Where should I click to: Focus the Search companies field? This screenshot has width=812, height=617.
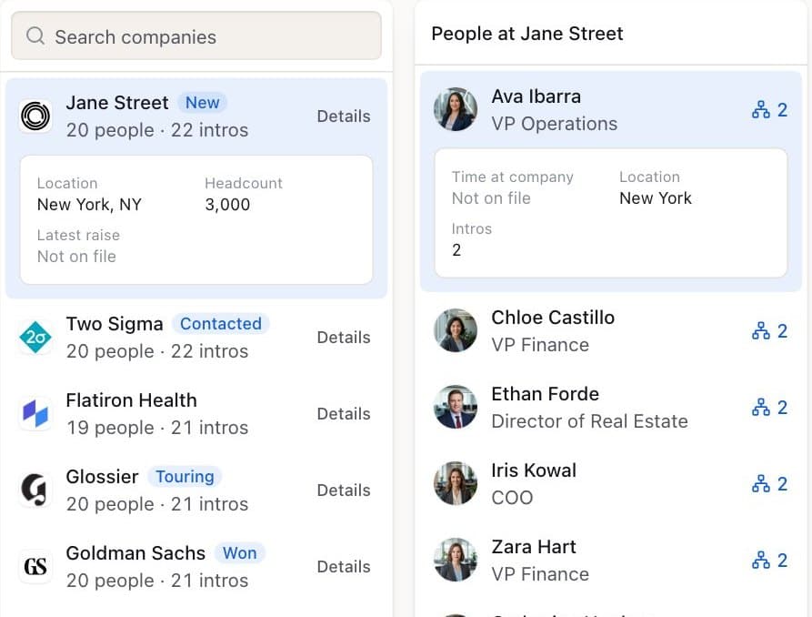pyautogui.click(x=196, y=35)
